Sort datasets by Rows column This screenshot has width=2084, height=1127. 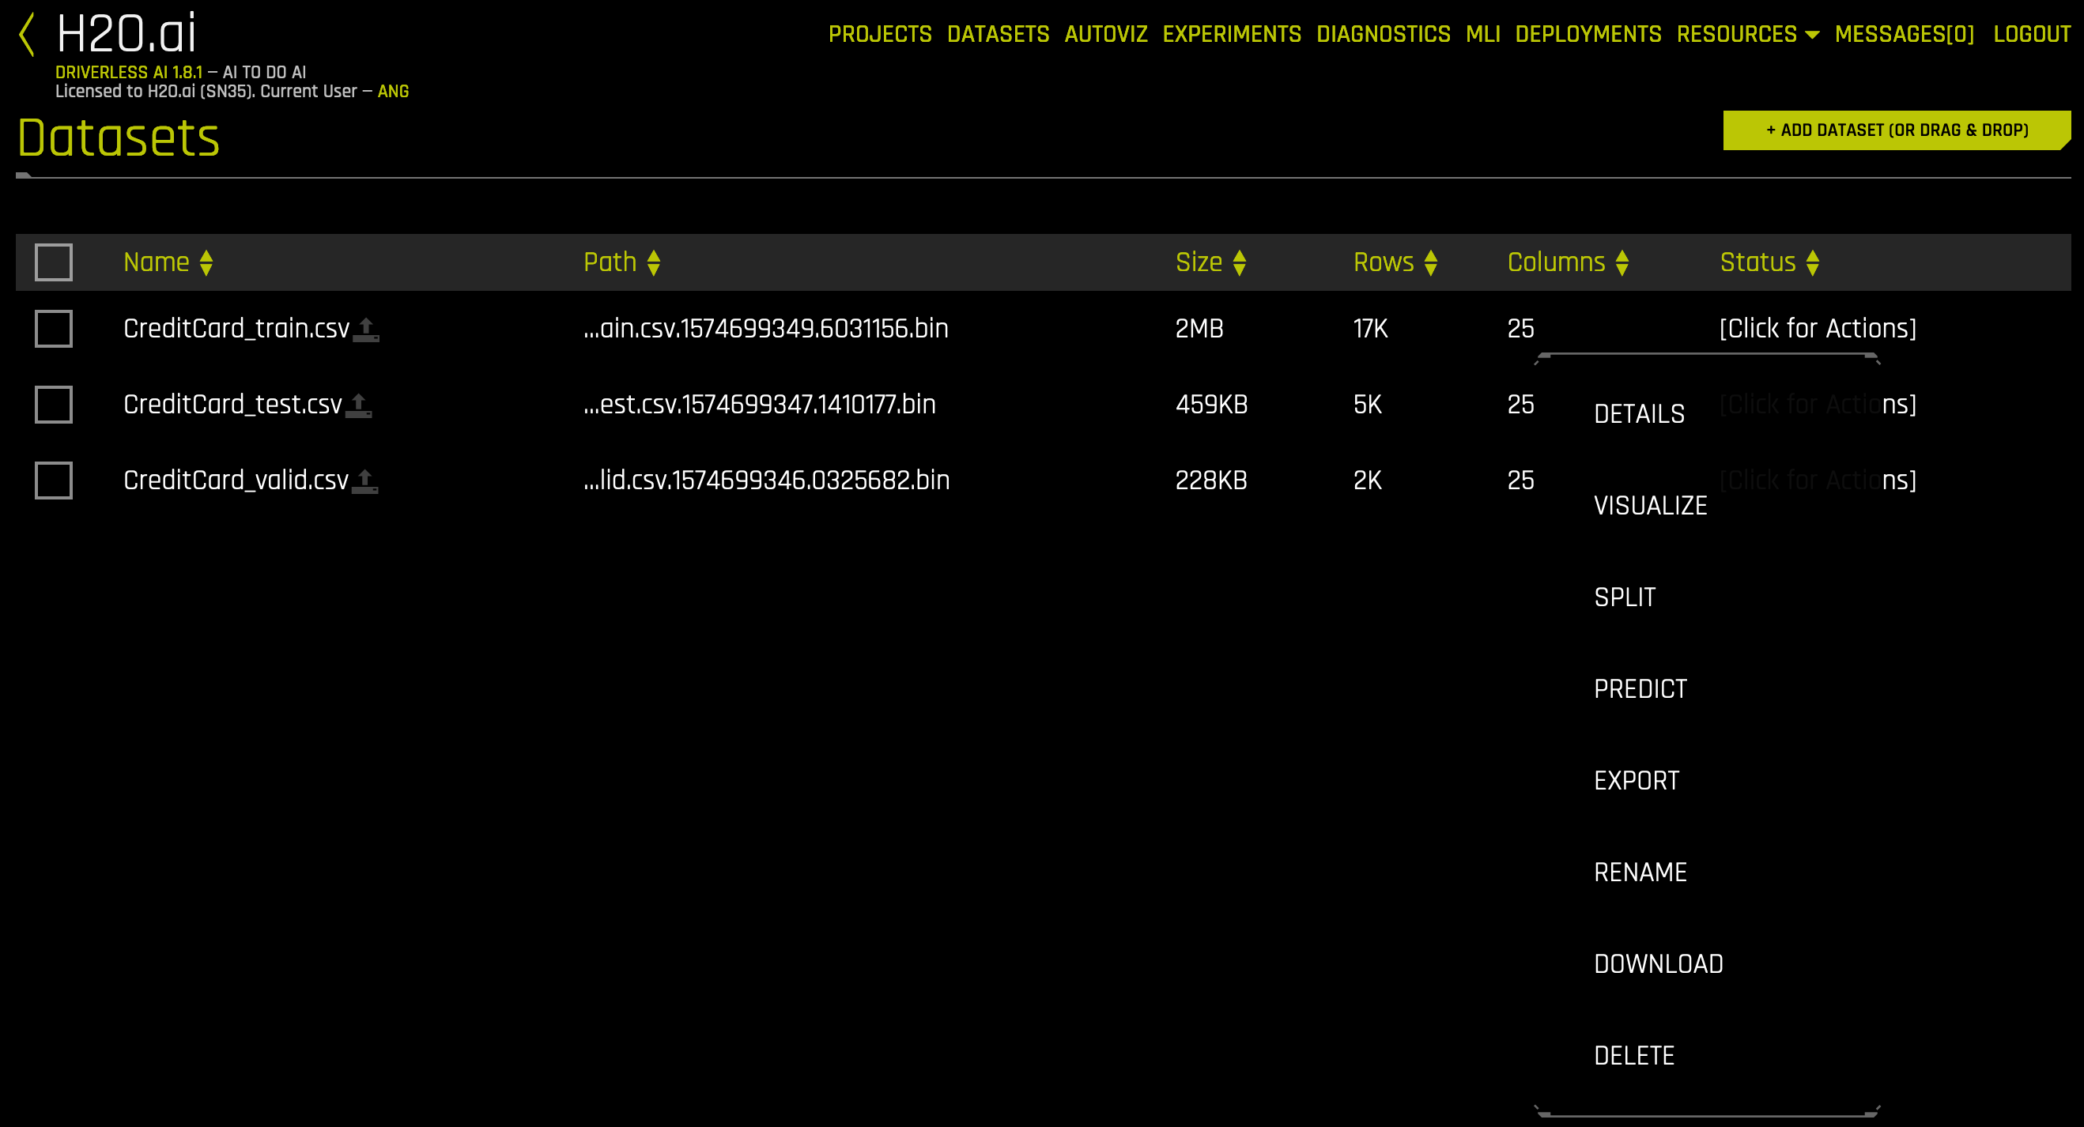(1430, 262)
